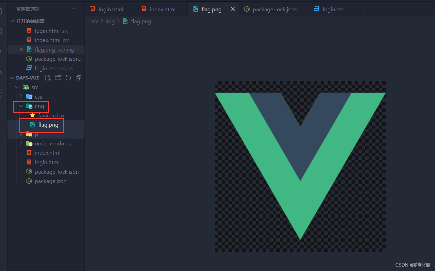Click the image file icon on flag.png tab
Screen dimensions: 435x271
[x=196, y=9]
